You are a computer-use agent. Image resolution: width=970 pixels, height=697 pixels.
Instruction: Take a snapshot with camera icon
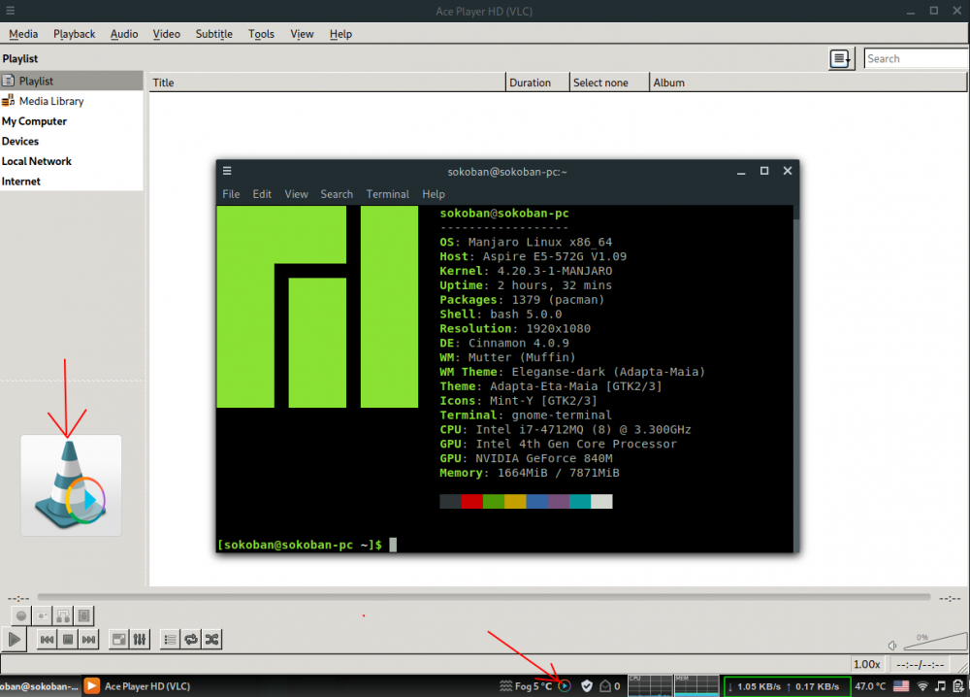42,615
